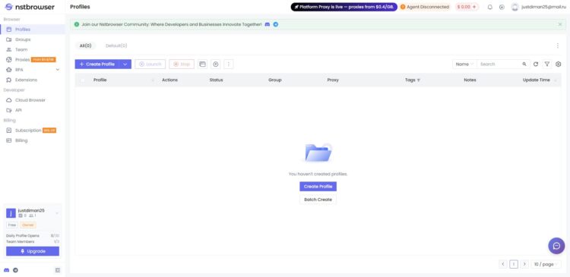The height and width of the screenshot is (277, 570).
Task: Open the toolbar more-actions menu
Action: (x=229, y=65)
